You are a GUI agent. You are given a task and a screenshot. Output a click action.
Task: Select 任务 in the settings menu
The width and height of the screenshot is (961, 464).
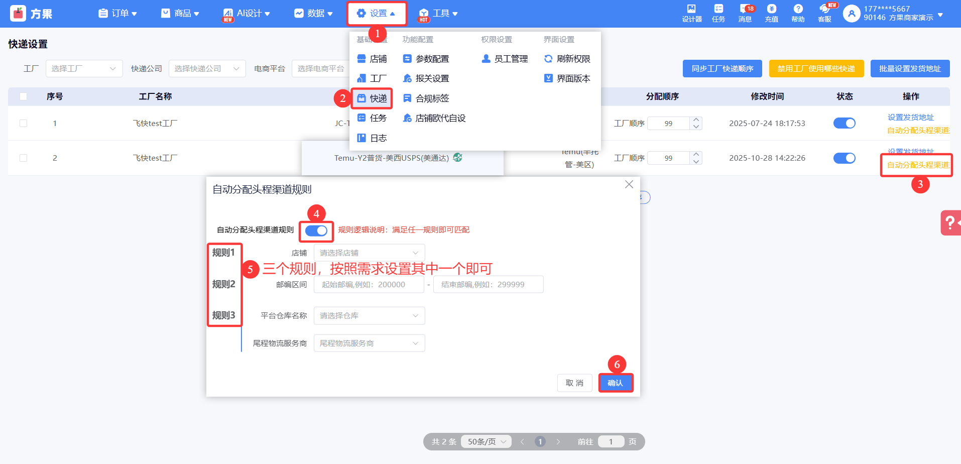pyautogui.click(x=372, y=118)
